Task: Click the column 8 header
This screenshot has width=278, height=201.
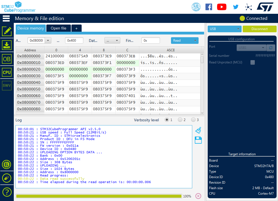Action: click(103, 50)
